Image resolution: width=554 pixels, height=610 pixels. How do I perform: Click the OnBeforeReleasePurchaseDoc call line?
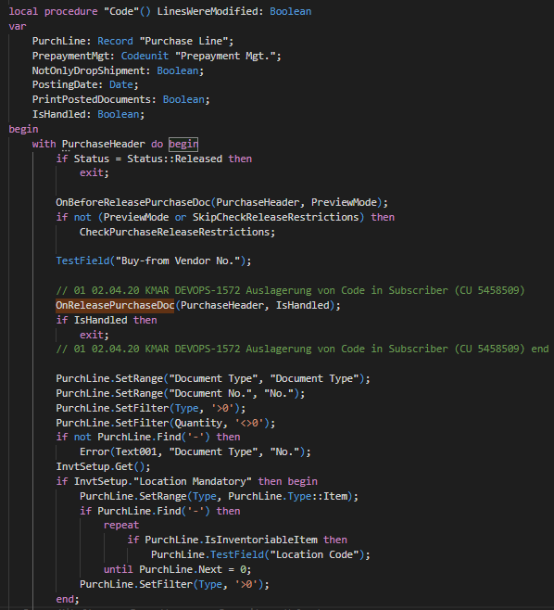[222, 202]
